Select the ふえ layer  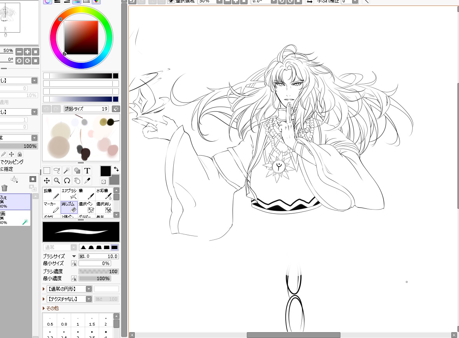(x=15, y=202)
